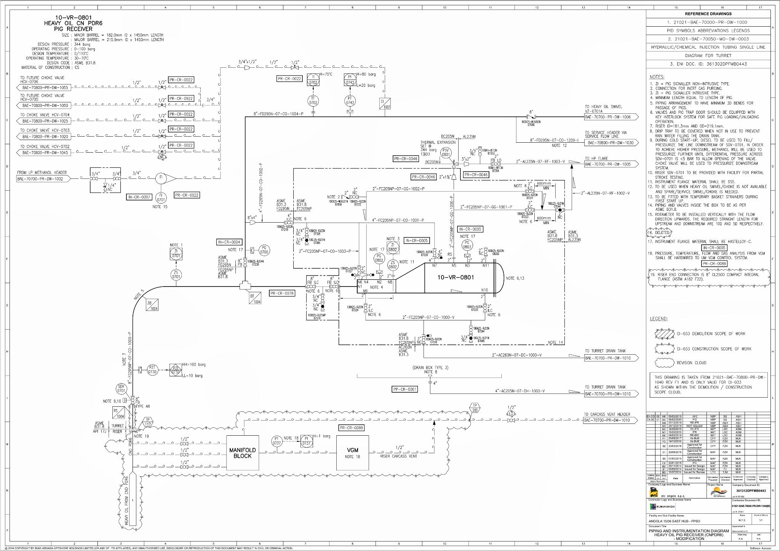
Task: Select the PR-CR-0076 reference tag
Action: click(282, 293)
